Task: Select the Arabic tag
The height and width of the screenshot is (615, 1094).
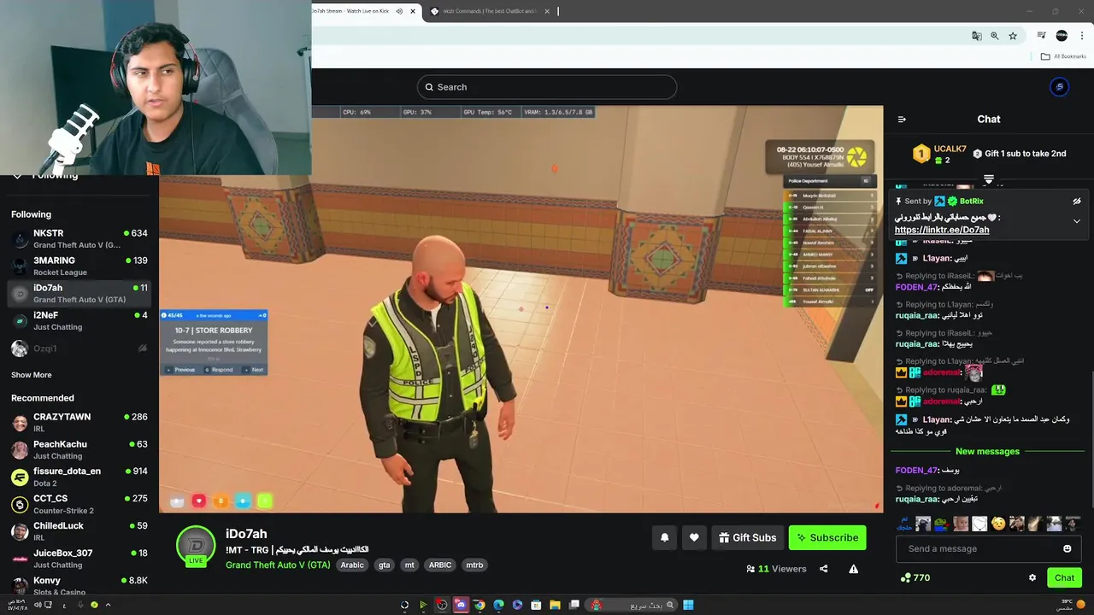Action: [352, 565]
